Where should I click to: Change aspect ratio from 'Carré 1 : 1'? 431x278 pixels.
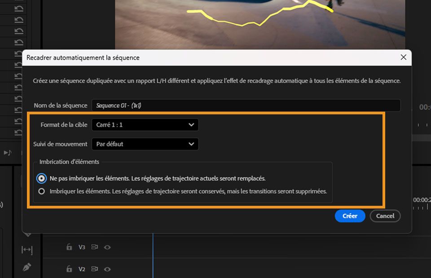(x=145, y=125)
